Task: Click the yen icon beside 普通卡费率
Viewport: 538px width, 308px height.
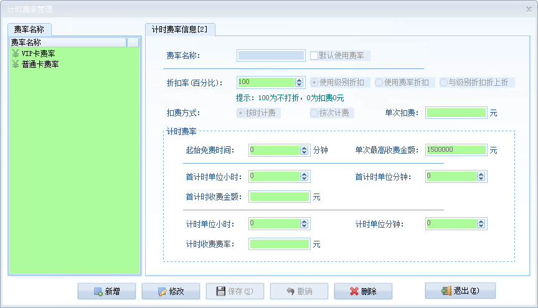Action: point(16,64)
